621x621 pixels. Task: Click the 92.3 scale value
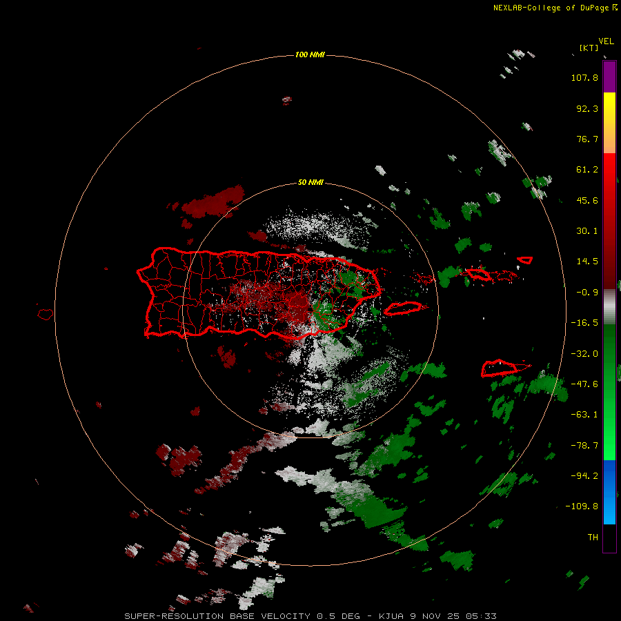pyautogui.click(x=587, y=108)
